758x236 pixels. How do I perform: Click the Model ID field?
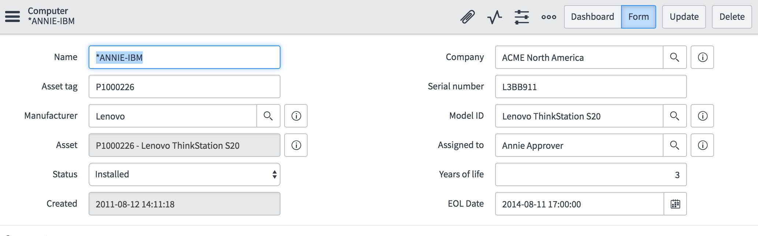click(579, 116)
